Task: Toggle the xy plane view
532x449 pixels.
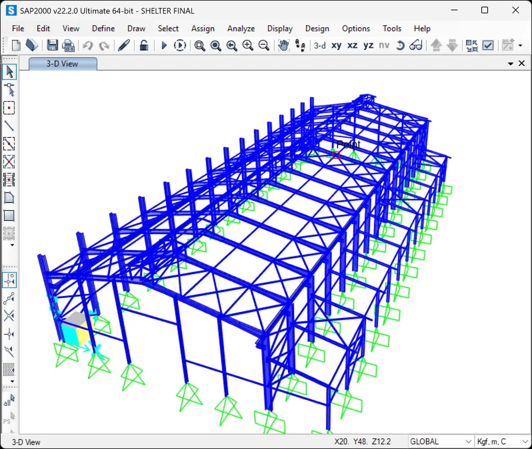Action: pyautogui.click(x=336, y=45)
